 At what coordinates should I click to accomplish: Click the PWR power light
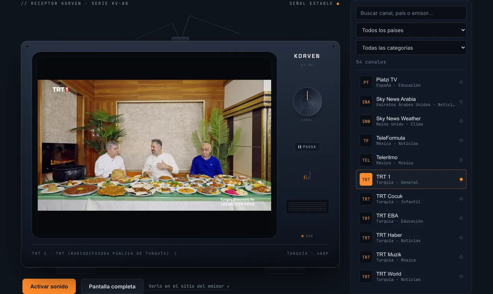(x=303, y=236)
